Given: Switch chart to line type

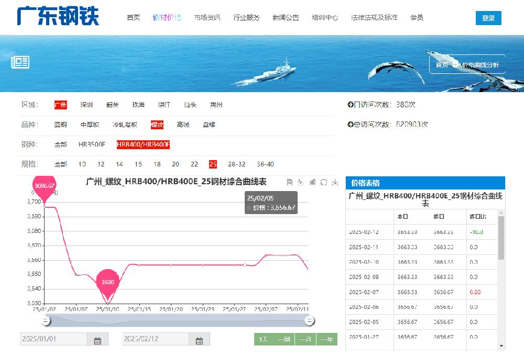Looking at the screenshot, I should [x=301, y=182].
